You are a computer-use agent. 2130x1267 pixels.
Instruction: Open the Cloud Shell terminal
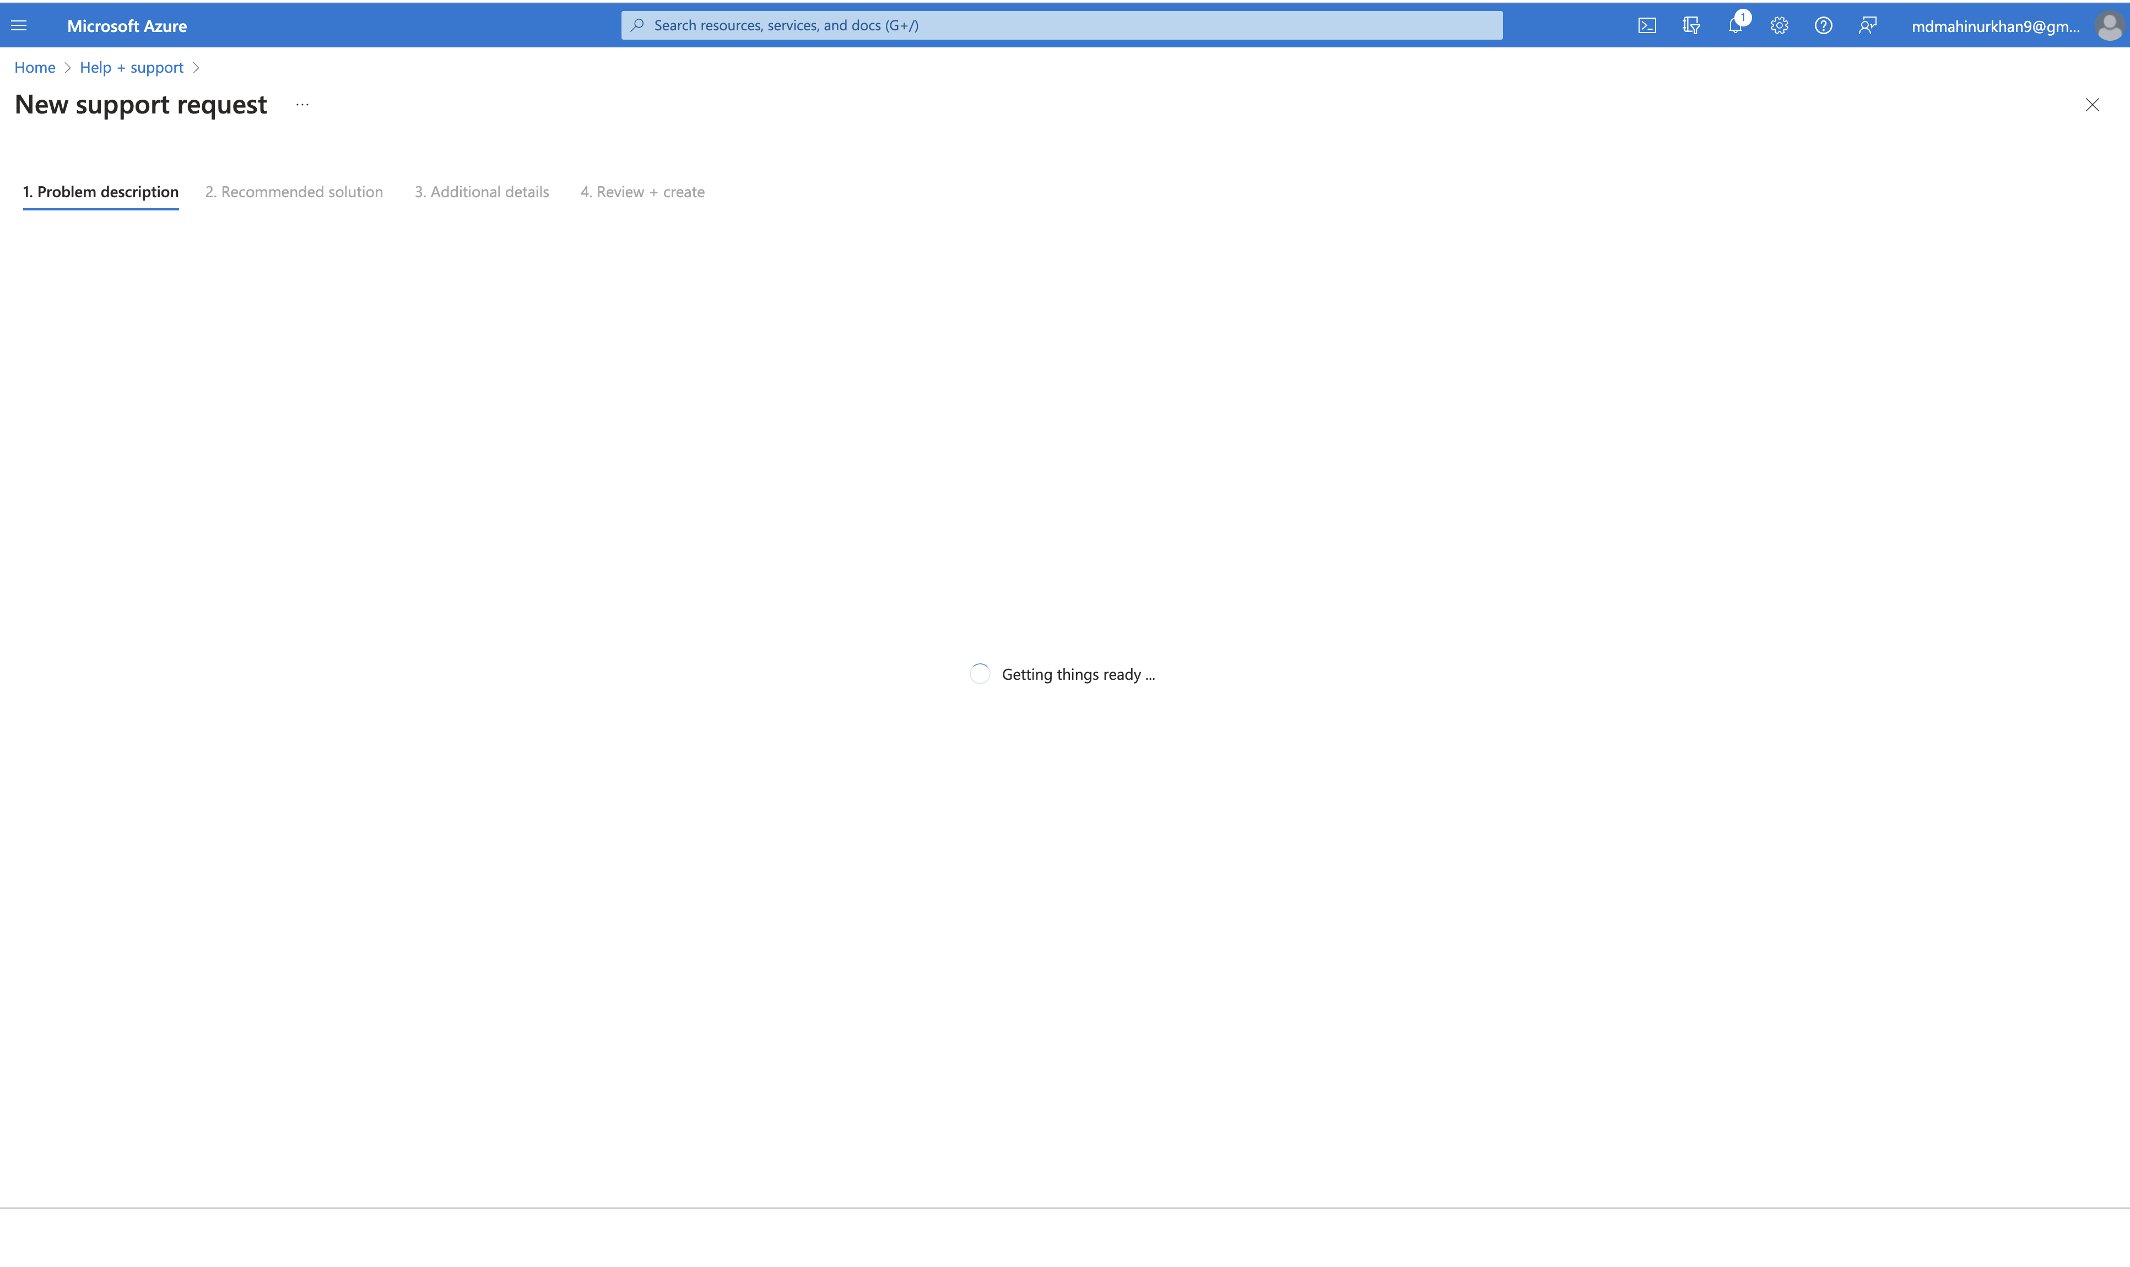tap(1646, 25)
